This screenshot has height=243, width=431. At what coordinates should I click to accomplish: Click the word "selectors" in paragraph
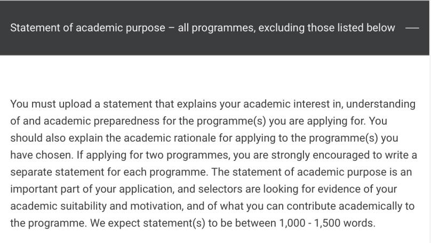(x=220, y=189)
